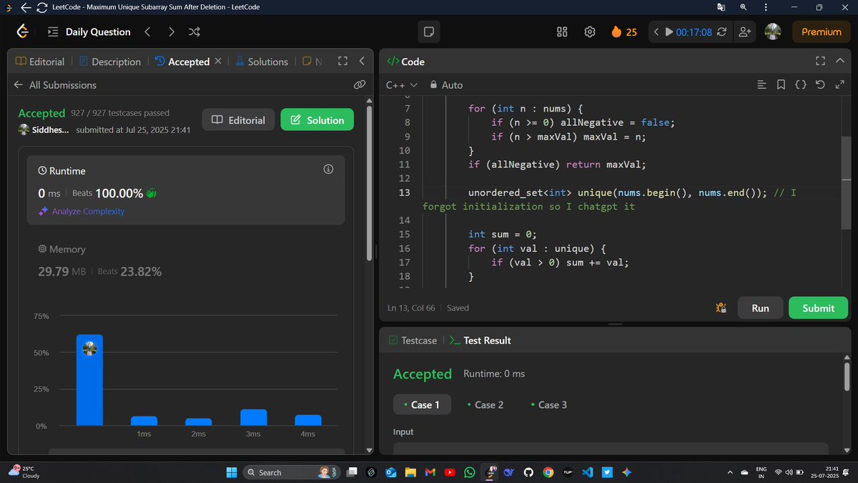Viewport: 858px width, 483px height.
Task: Open VS Code from the taskbar
Action: [587, 472]
